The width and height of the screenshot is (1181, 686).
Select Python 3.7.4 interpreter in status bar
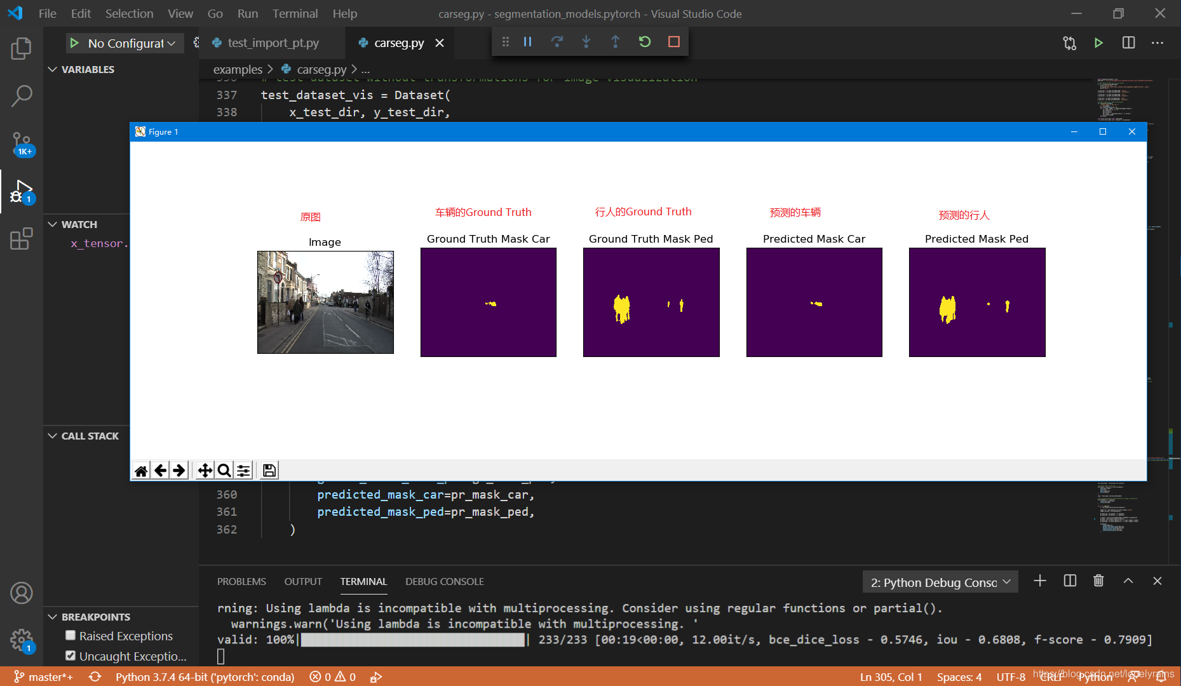click(205, 676)
